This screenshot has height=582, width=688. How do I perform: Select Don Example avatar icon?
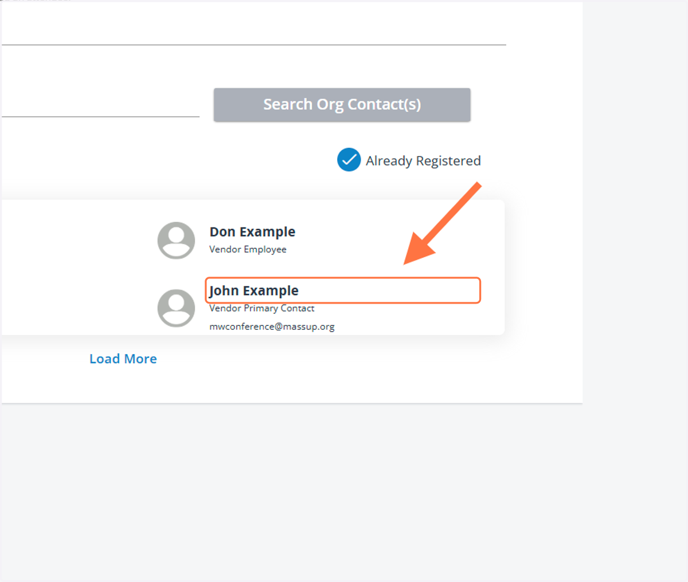176,241
